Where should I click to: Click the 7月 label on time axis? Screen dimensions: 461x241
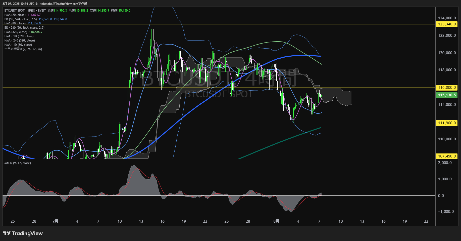click(55, 221)
